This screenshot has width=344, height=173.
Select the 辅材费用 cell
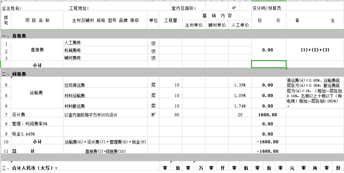click(105, 58)
